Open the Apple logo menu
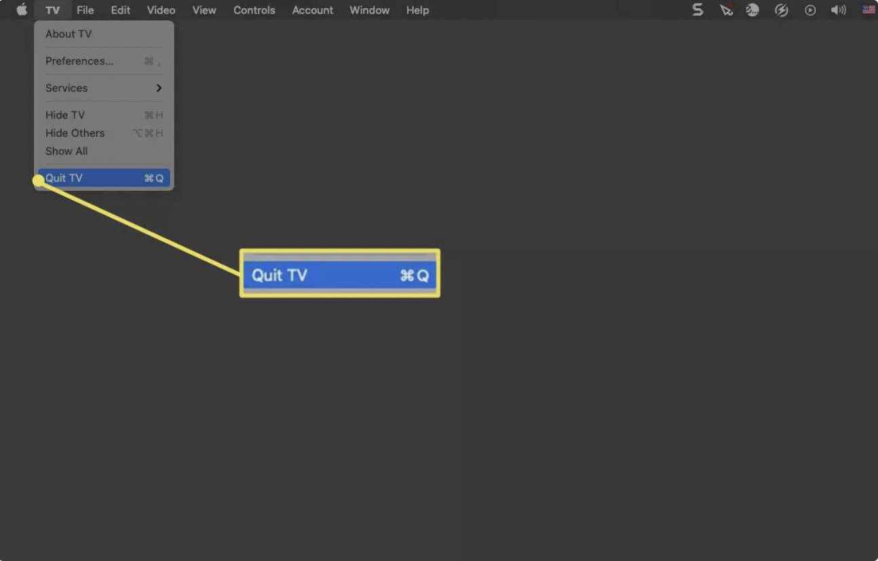Viewport: 878px width, 561px height. pos(22,9)
